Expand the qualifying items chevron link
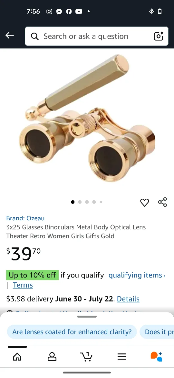Image resolution: width=174 pixels, height=378 pixels. pos(137,275)
